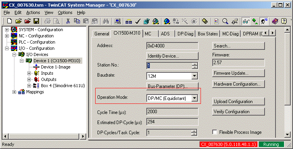Viewport: 293px width, 149px height.
Task: Click the Open file folder icon
Action: (x=18, y=21)
